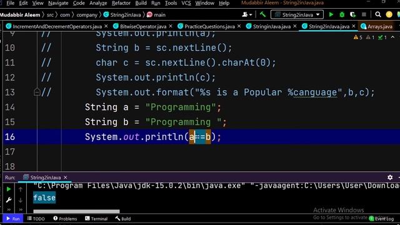Screen dimensions: 400x225
Task: Open the Edit menu
Action: click(x=23, y=3)
